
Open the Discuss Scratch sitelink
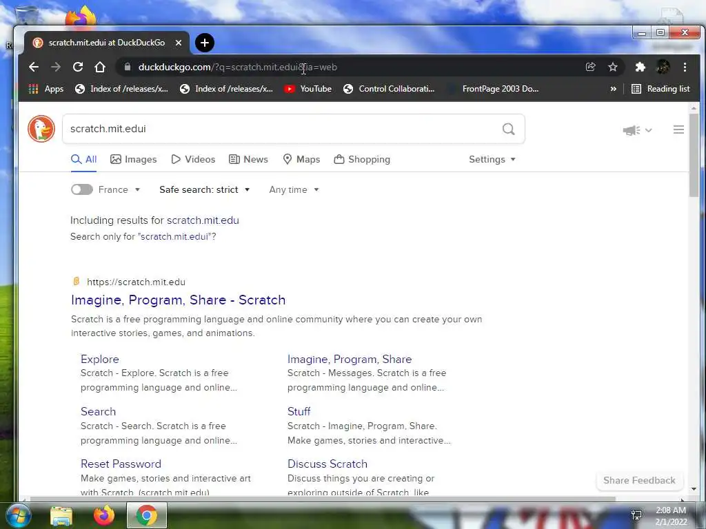(327, 464)
